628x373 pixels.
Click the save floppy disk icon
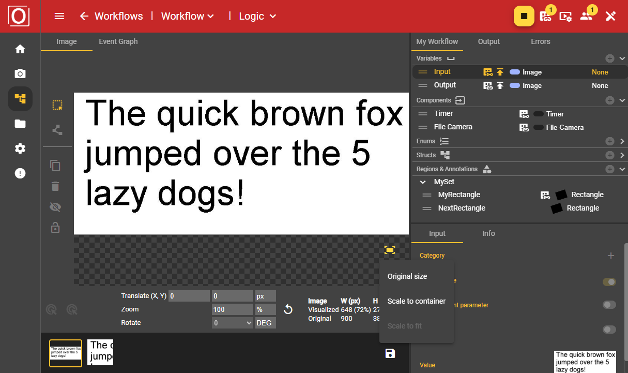(x=390, y=353)
